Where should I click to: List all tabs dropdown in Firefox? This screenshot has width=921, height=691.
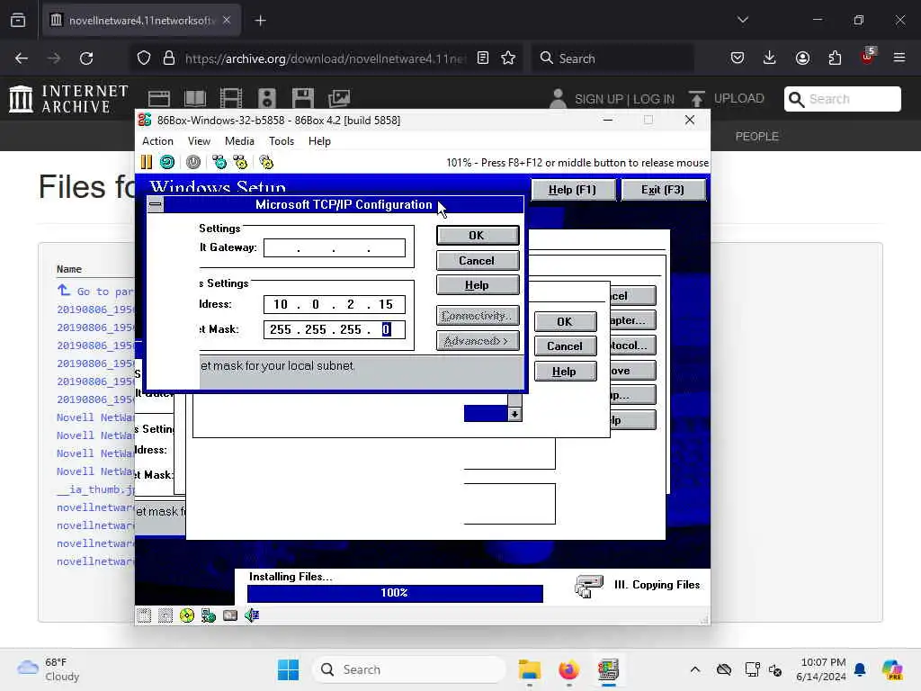pos(742,20)
